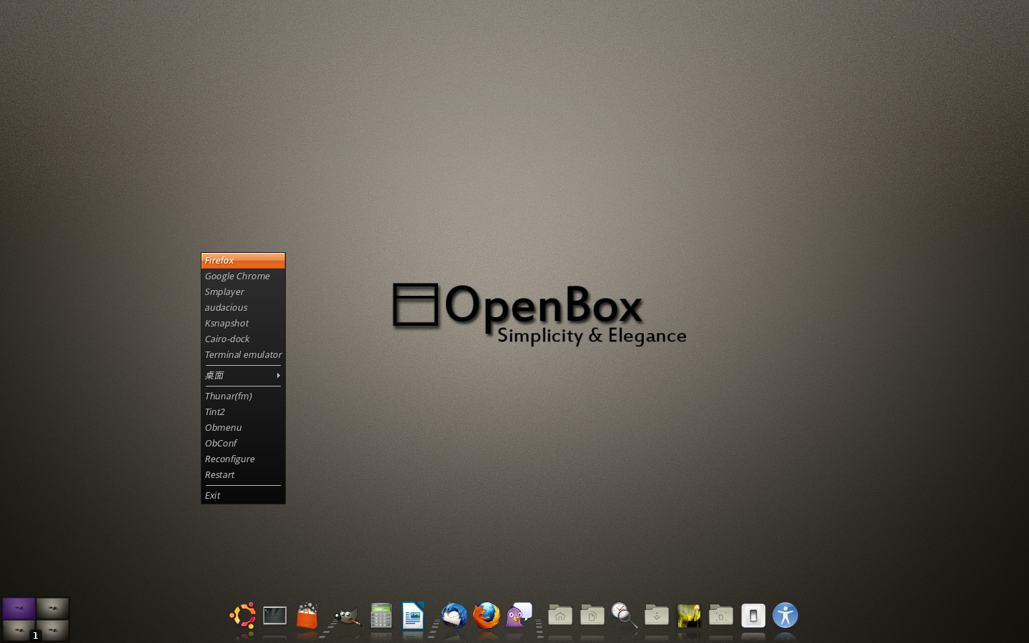Image resolution: width=1029 pixels, height=643 pixels.
Task: Select Tint2 menu entry
Action: (x=243, y=412)
